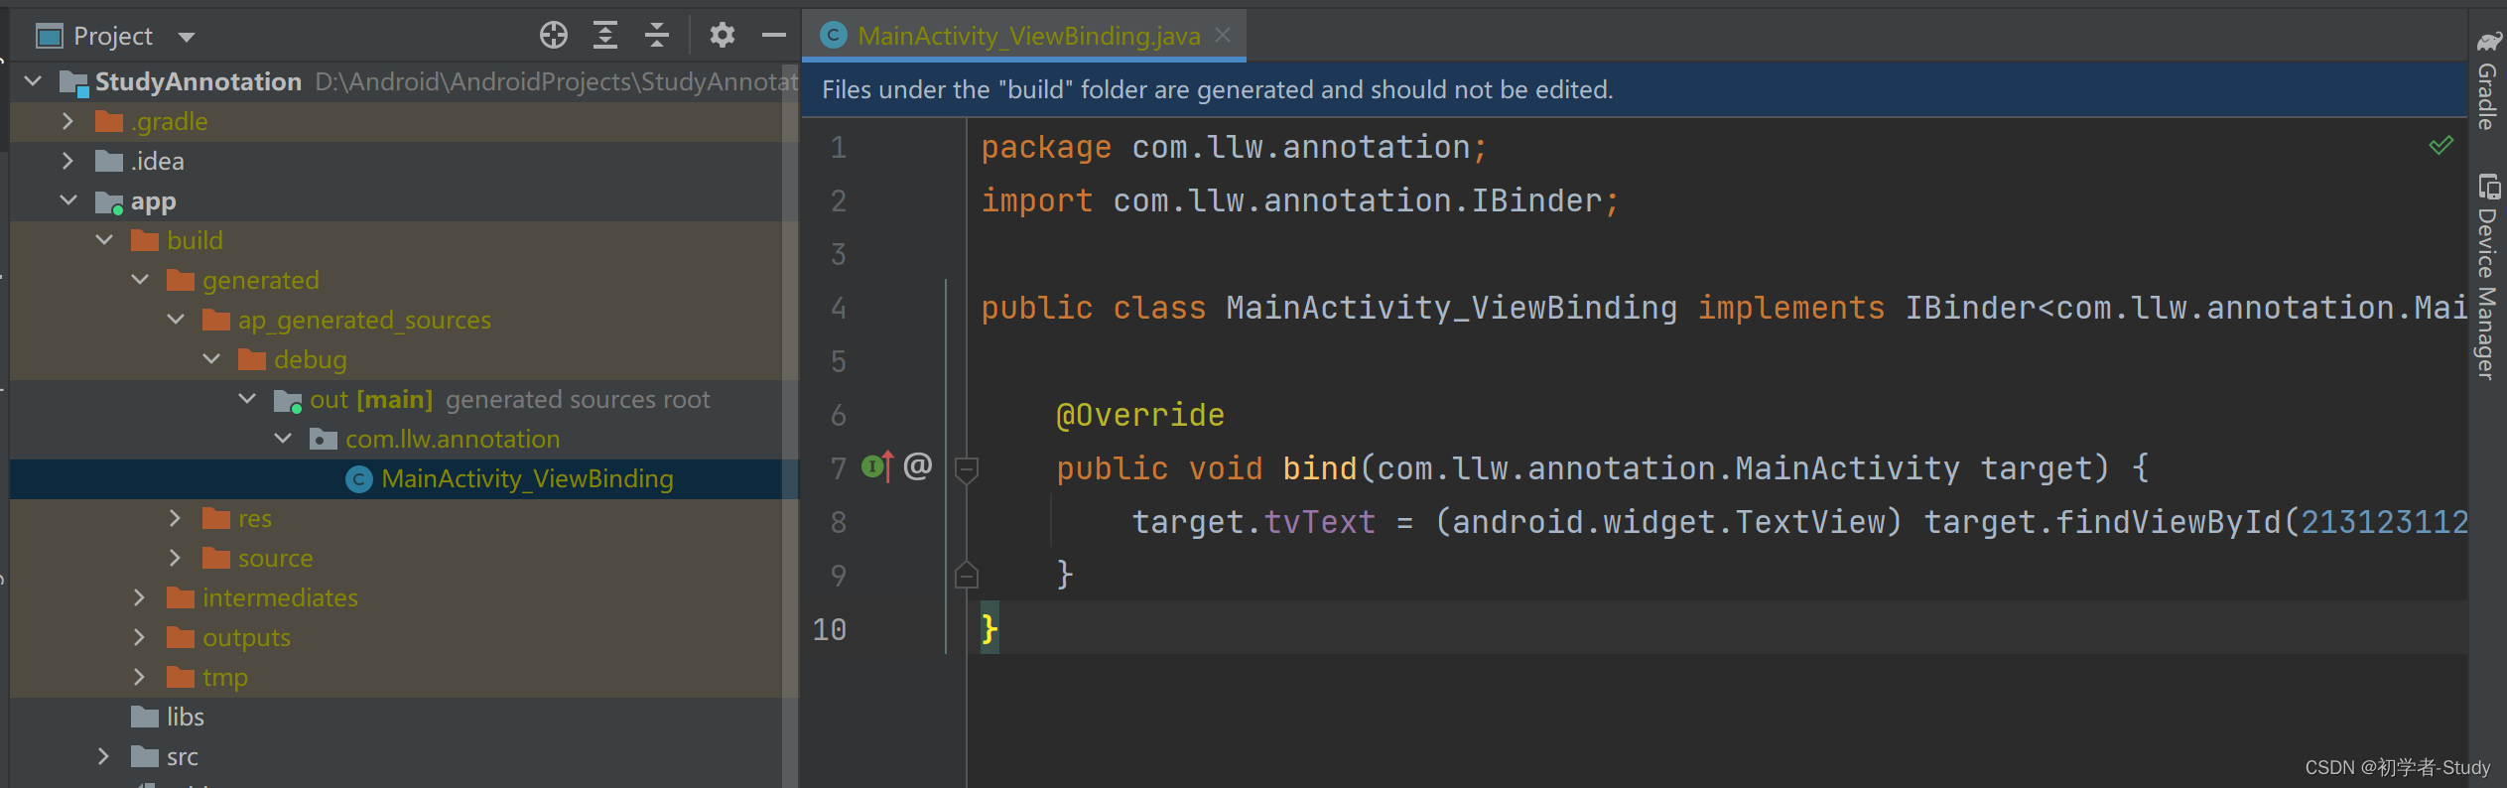Click the build folder icon

(145, 240)
